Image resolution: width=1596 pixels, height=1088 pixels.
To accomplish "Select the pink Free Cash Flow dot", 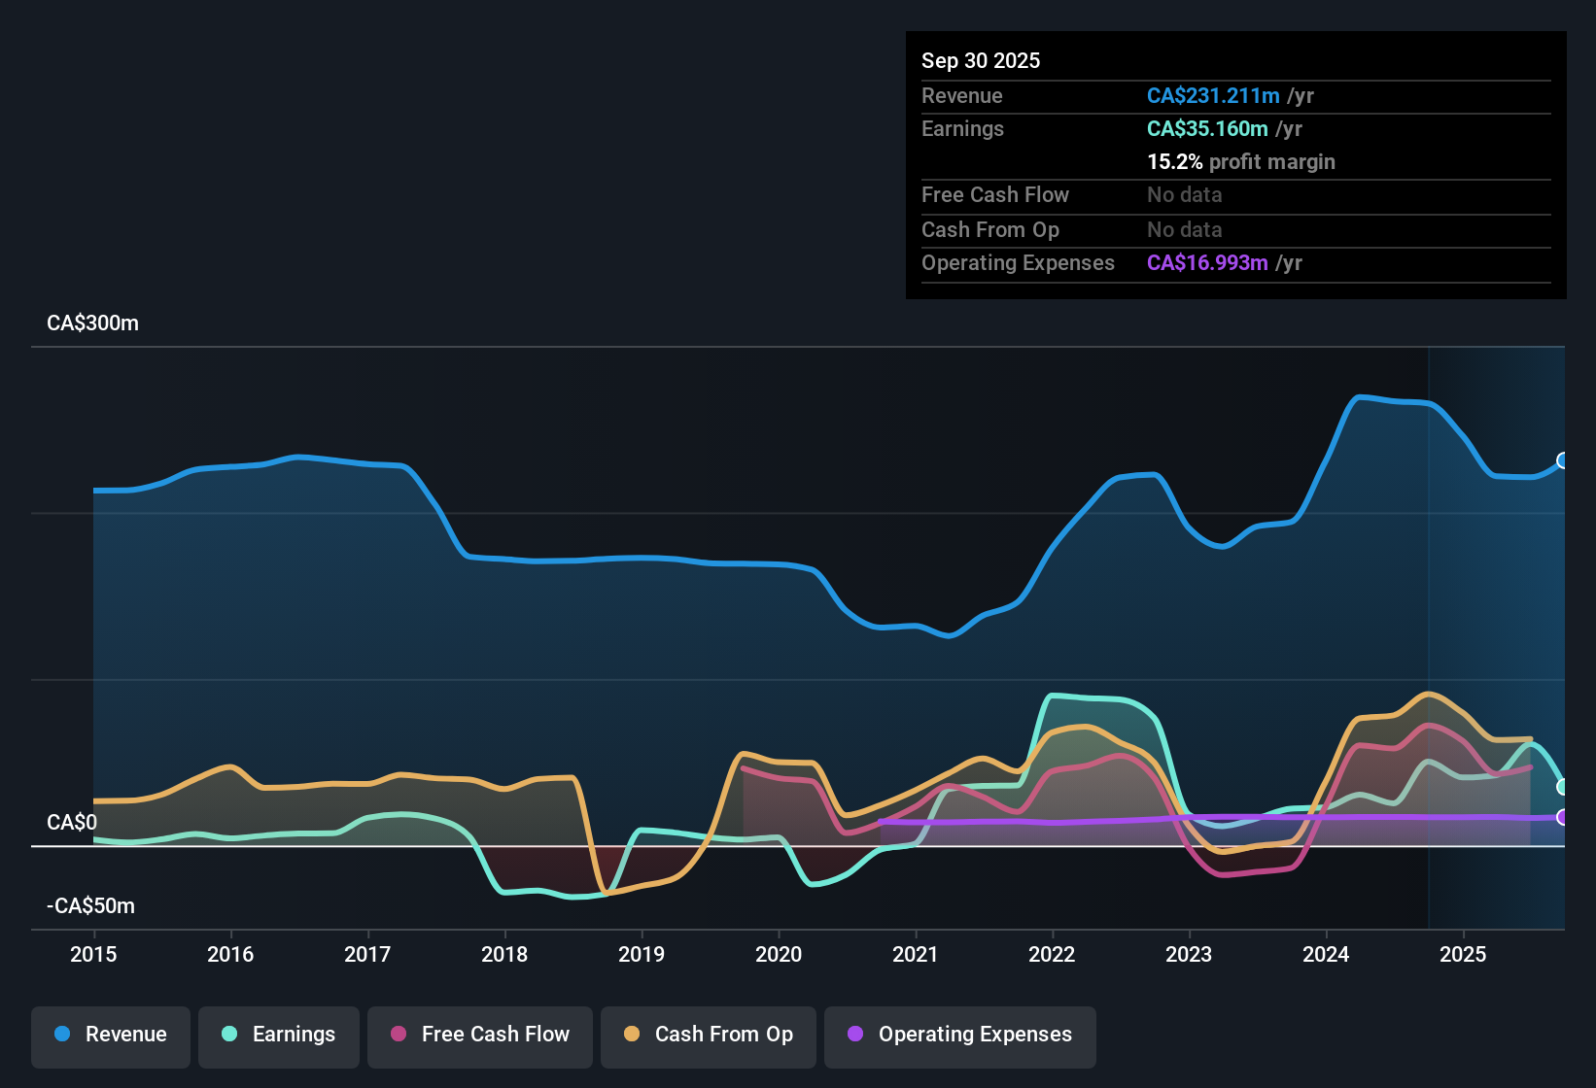I will coord(400,1035).
